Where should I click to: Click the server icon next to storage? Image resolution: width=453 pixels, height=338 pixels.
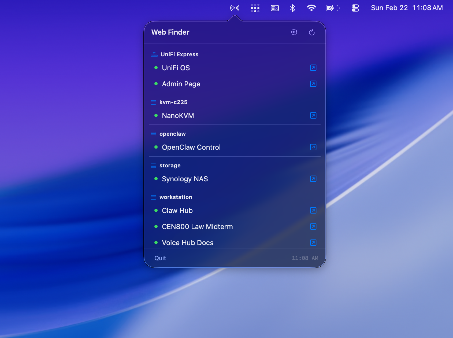154,166
